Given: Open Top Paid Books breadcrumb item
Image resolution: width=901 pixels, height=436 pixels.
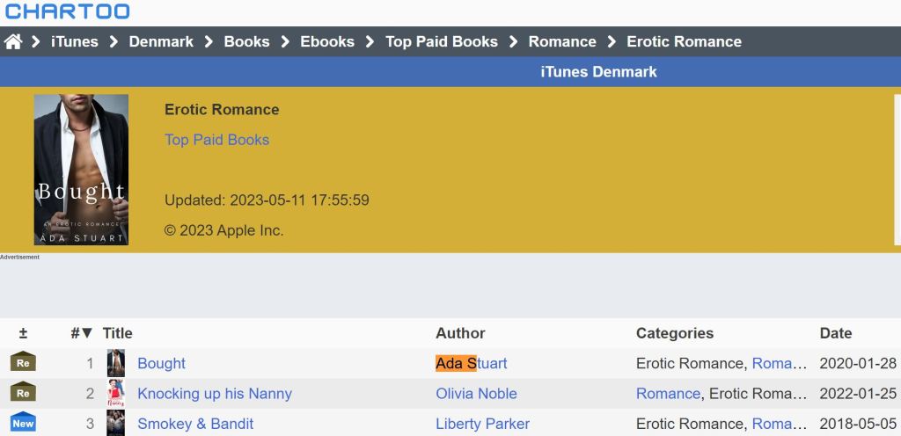Looking at the screenshot, I should click(442, 41).
